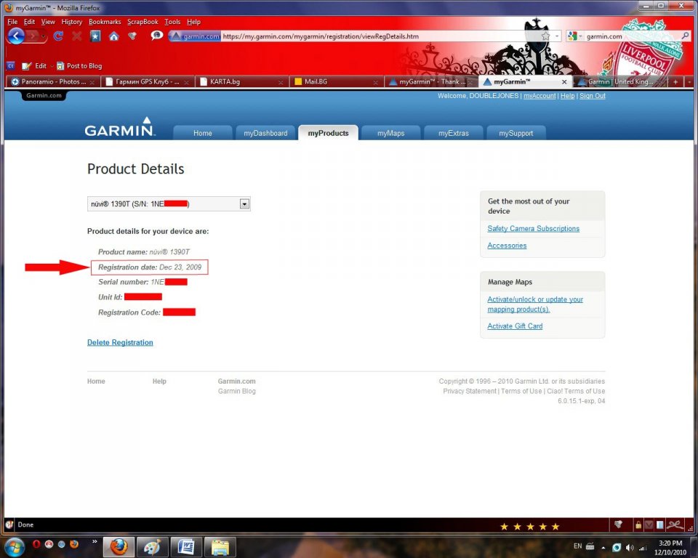Open Windows Explorer folder on taskbar
The width and height of the screenshot is (698, 558).
pyautogui.click(x=220, y=547)
